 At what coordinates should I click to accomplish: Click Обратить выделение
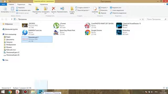[118, 13]
